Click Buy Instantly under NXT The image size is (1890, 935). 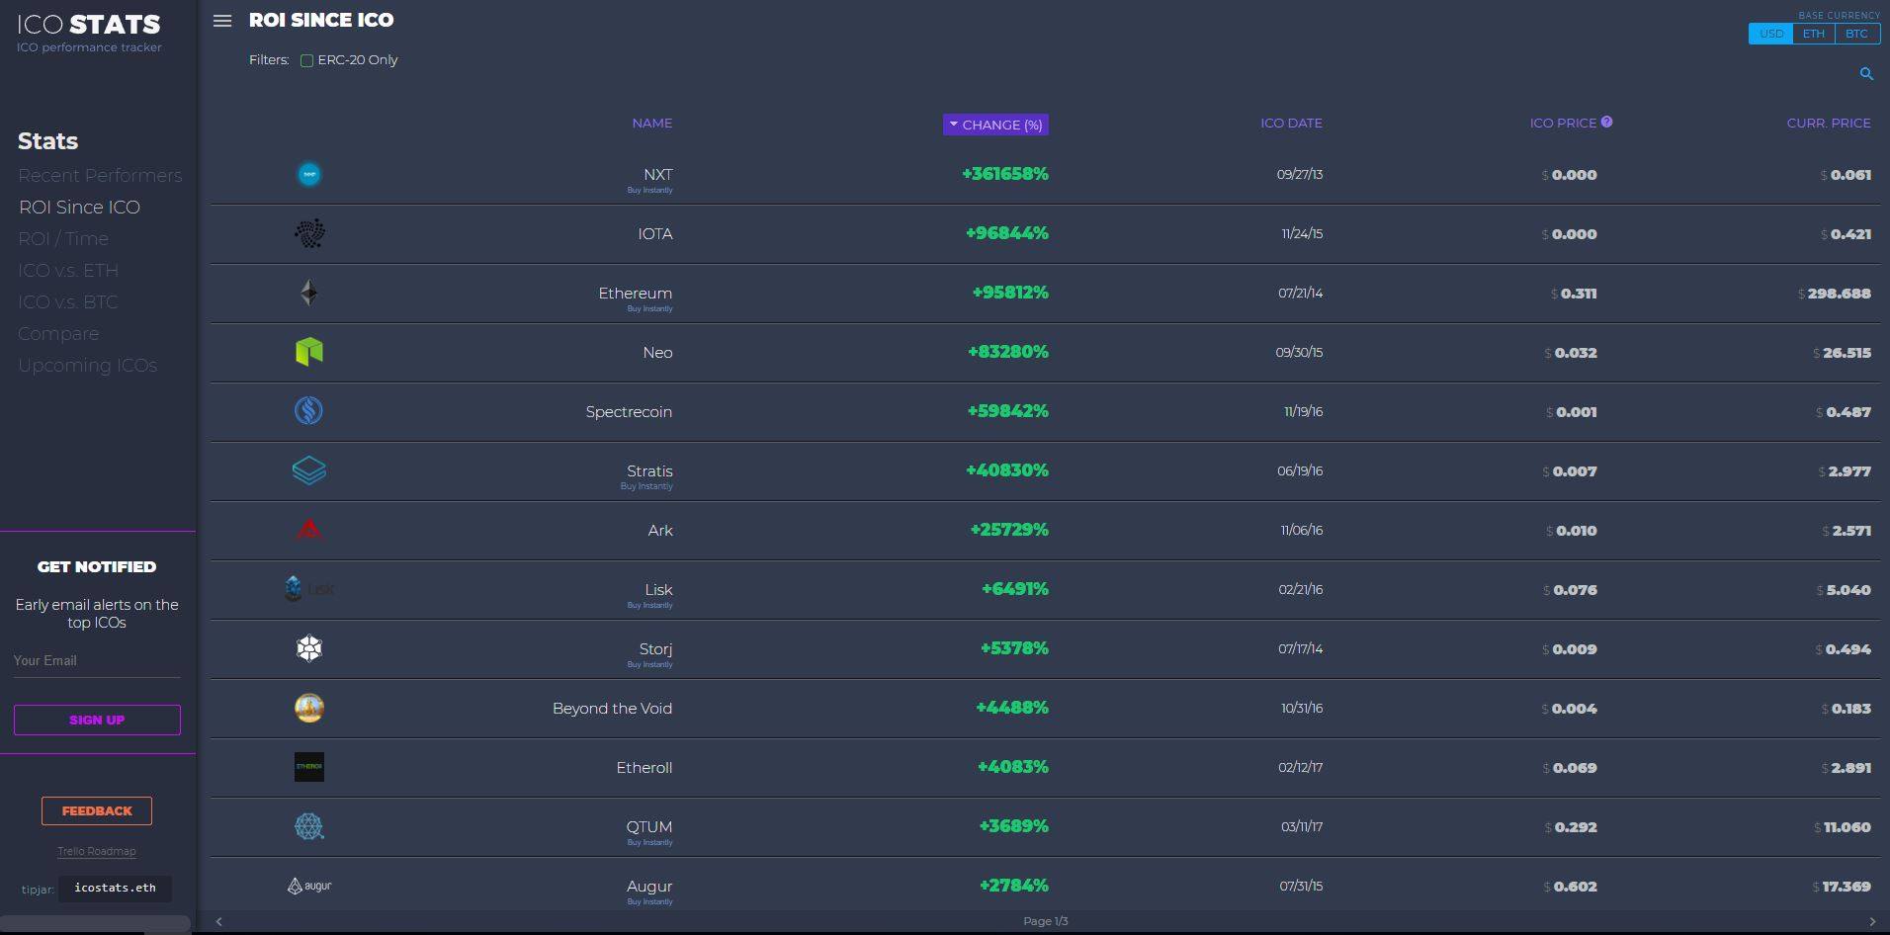[x=649, y=190]
